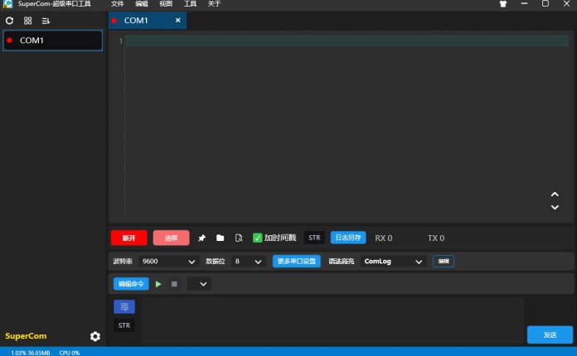Click the red 断开 disconnect button
This screenshot has width=577, height=356.
[x=128, y=238]
